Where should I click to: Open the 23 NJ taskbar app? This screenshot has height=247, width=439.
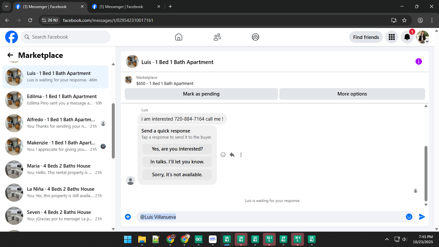click(311, 239)
